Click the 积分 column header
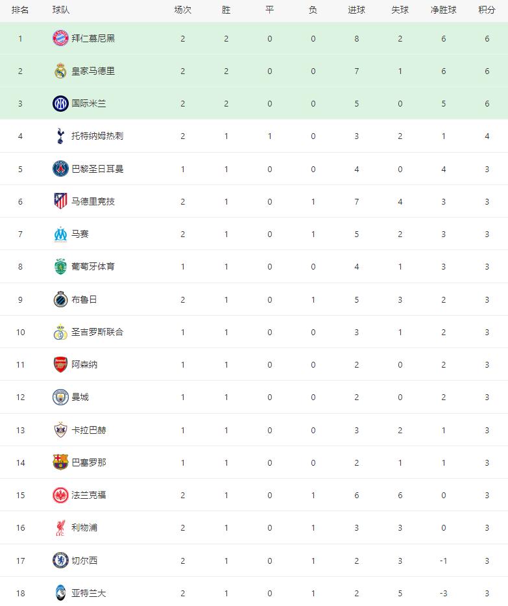508x606 pixels. pyautogui.click(x=487, y=10)
